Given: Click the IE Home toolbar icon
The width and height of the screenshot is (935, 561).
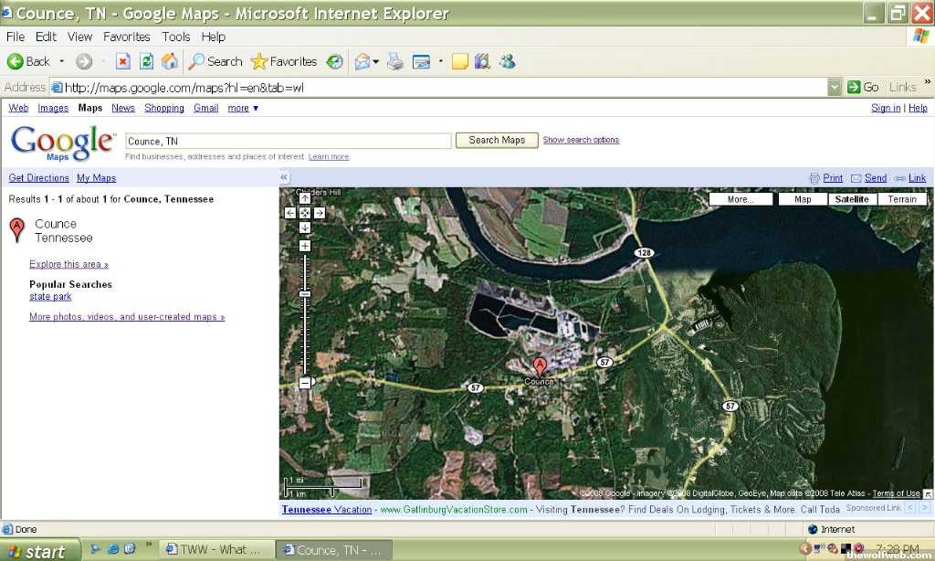Looking at the screenshot, I should tap(170, 61).
